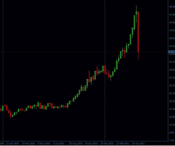This screenshot has width=175, height=146.
Task: Click the 32.15 price level label
Action: click(x=172, y=62)
